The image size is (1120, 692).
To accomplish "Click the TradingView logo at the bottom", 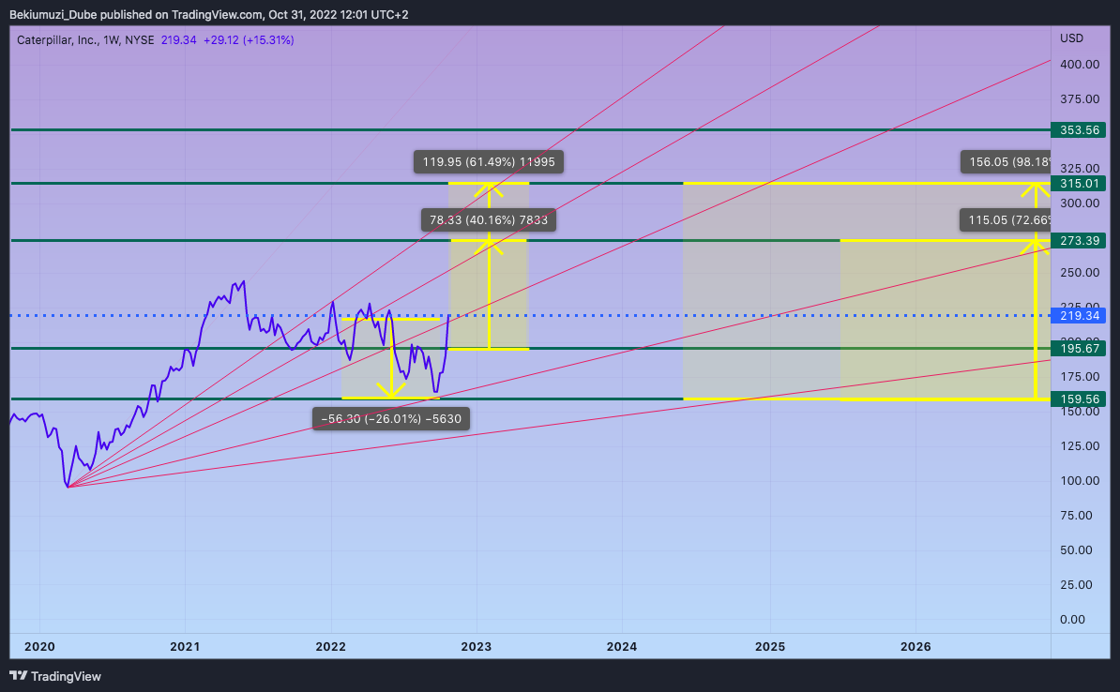I will tap(55, 676).
